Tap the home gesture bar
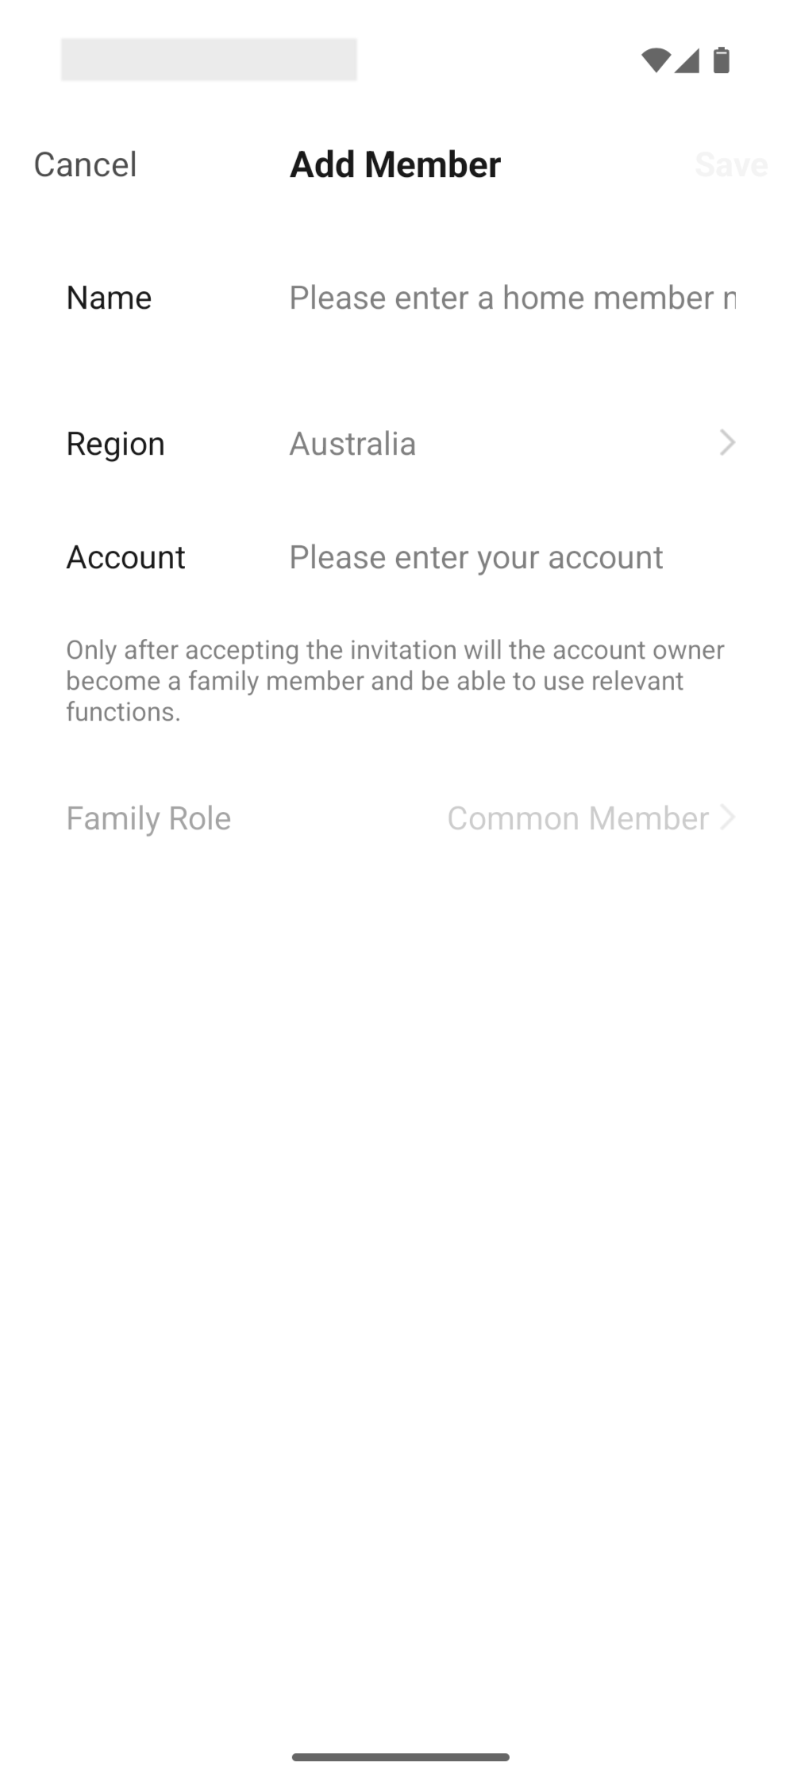This screenshot has width=801, height=1781. tap(400, 1756)
